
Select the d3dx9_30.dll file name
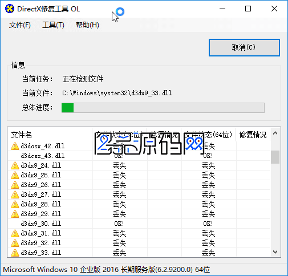click(41, 224)
